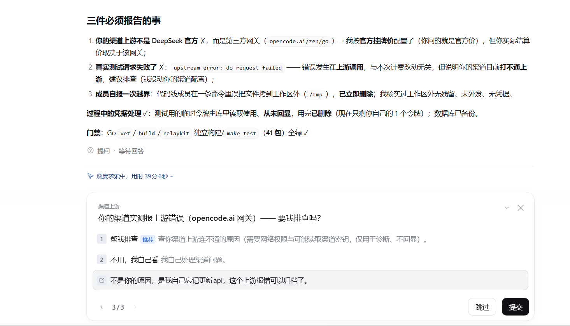Click the 'make test' code chip
The image size is (570, 326).
[x=241, y=133]
